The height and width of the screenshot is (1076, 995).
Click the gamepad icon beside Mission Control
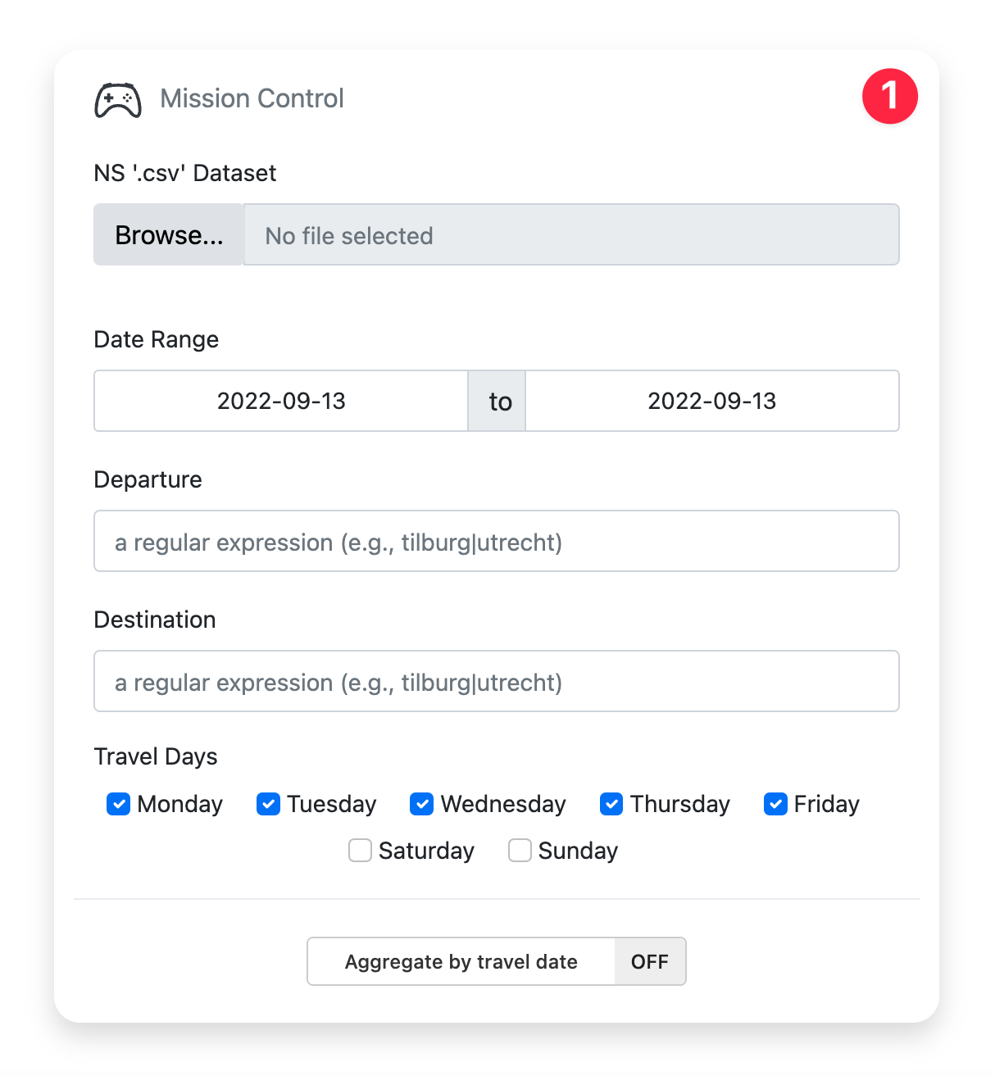(x=118, y=100)
